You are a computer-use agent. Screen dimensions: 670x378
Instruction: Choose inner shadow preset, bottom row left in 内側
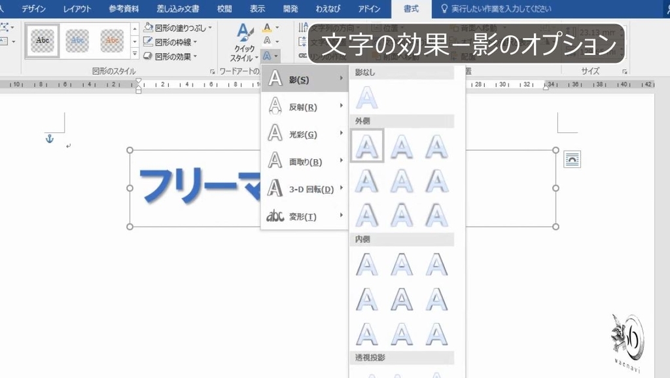(367, 333)
